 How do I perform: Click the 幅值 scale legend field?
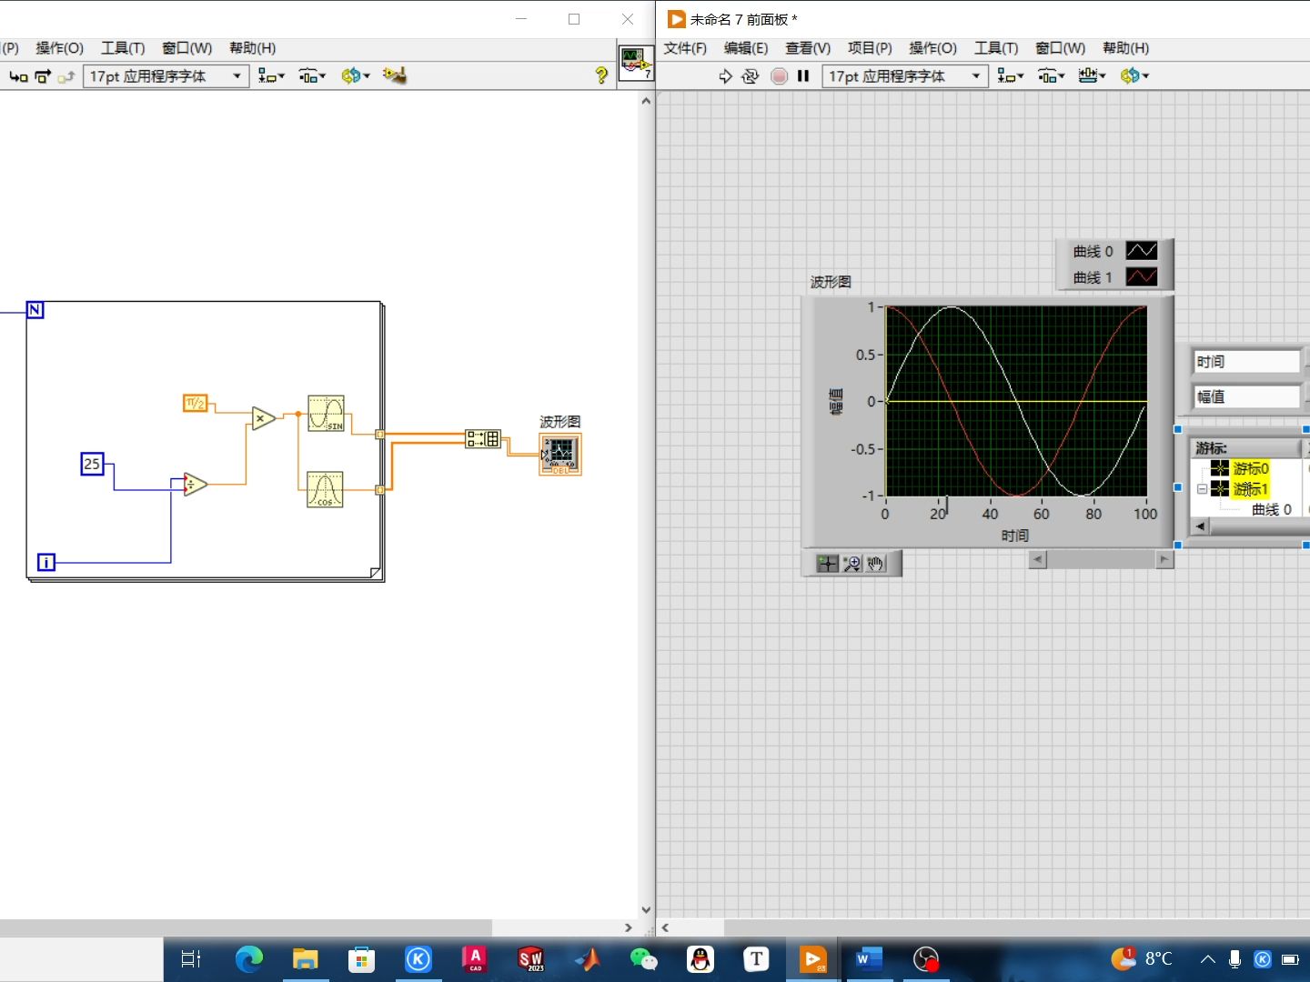click(x=1247, y=396)
